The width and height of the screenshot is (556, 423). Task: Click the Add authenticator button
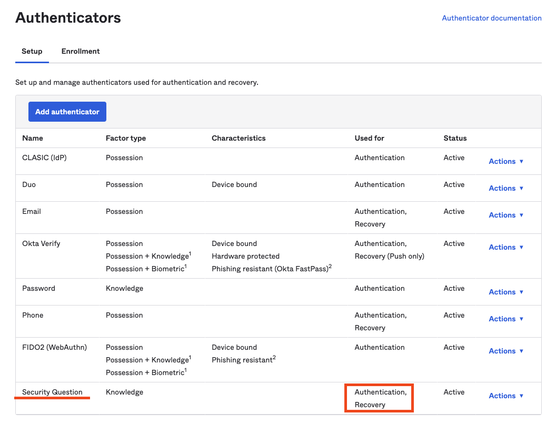[67, 112]
